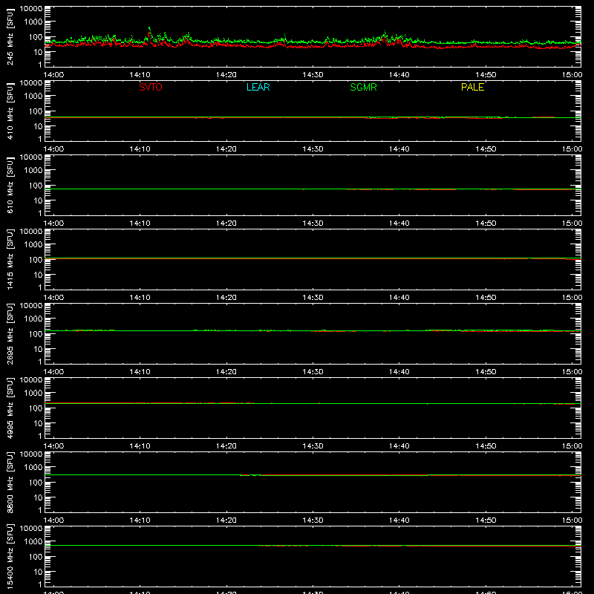
Task: Click the 100 tick label on 8800 MHz axis
Action: 36,483
